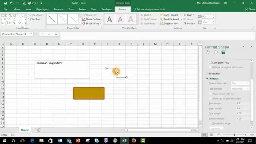256x144 pixels.
Task: Open the Selection Pane
Action: 170,24
